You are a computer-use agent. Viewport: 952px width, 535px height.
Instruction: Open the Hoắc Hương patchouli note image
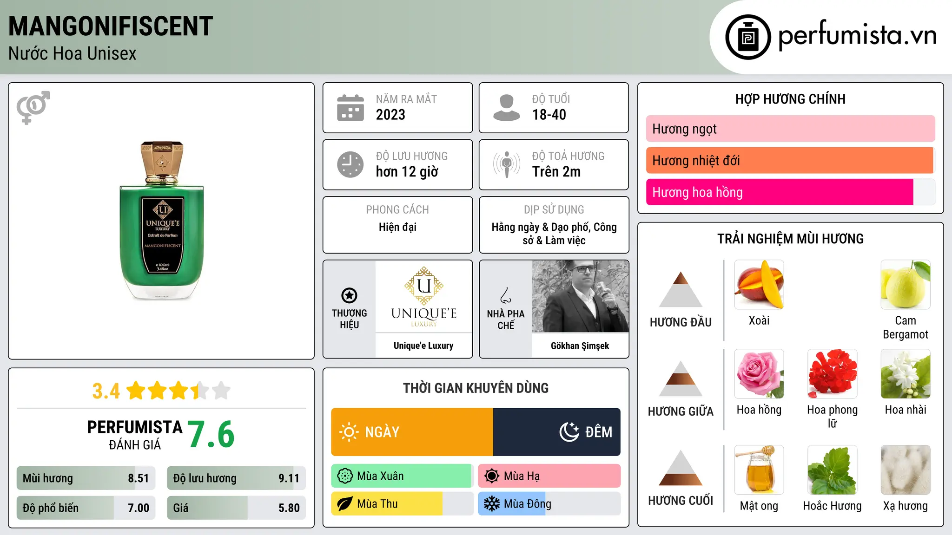pyautogui.click(x=832, y=470)
